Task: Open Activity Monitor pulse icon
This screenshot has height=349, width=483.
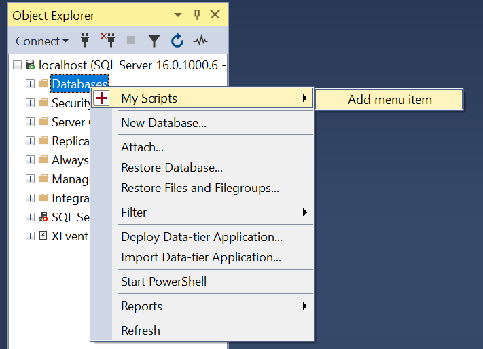Action: [x=200, y=40]
